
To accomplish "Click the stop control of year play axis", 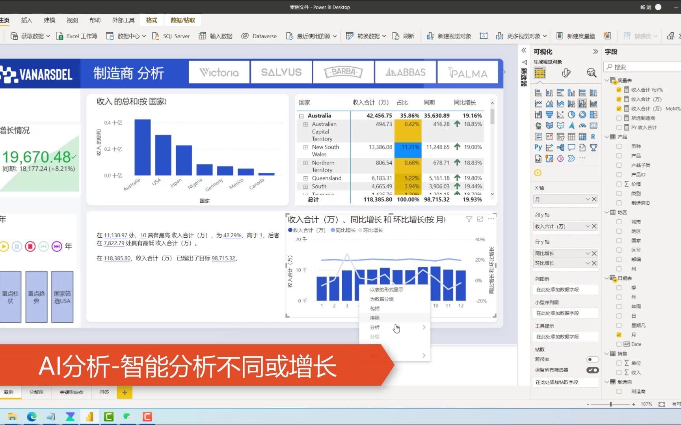I will tap(30, 246).
